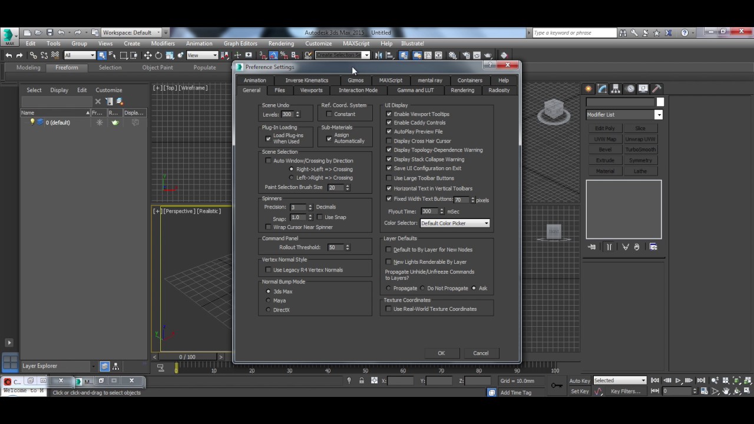The image size is (754, 424).
Task: Switch to Freeform ribbon tab
Action: 67,68
